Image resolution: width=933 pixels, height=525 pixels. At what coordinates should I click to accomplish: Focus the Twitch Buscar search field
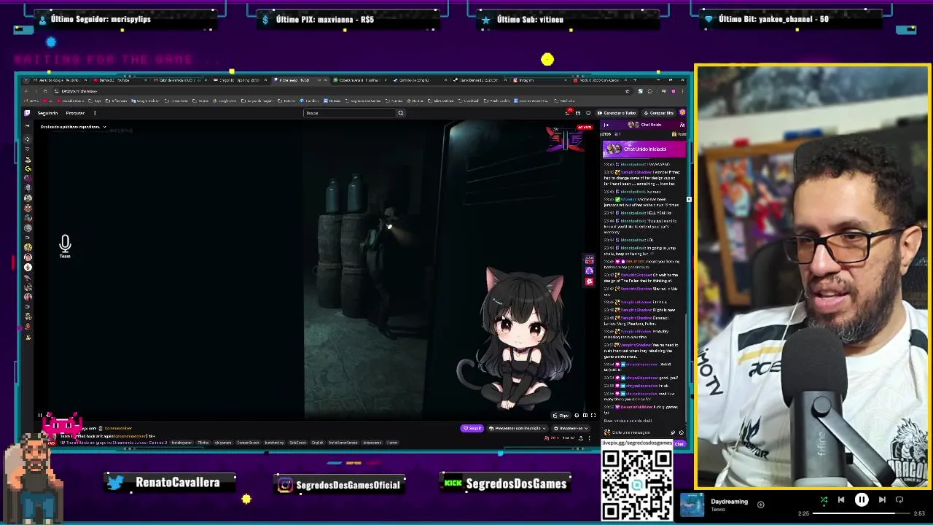[x=350, y=113]
